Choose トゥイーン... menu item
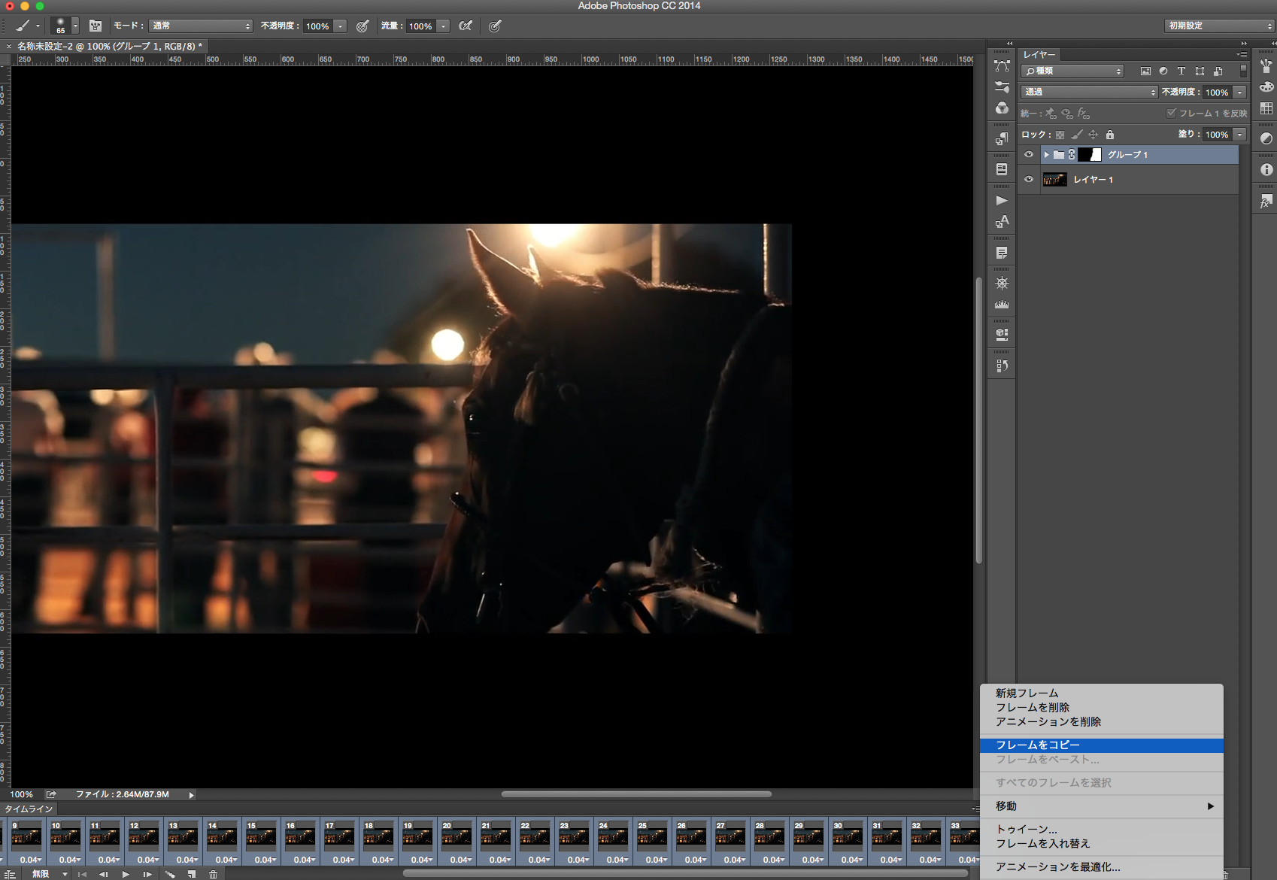 [x=1027, y=830]
